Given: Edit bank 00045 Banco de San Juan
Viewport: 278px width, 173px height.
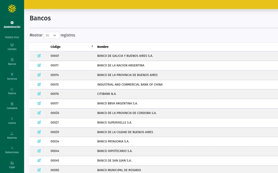Looking at the screenshot, I should coord(39,160).
